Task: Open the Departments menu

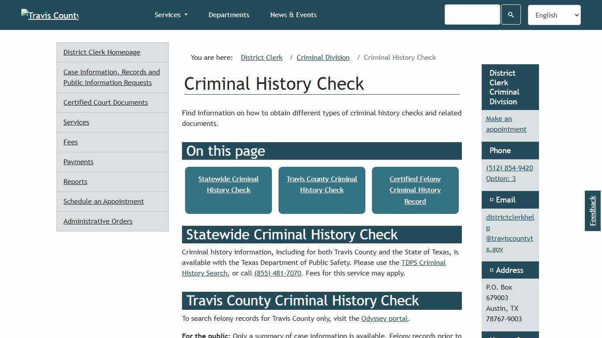Action: 229,15
